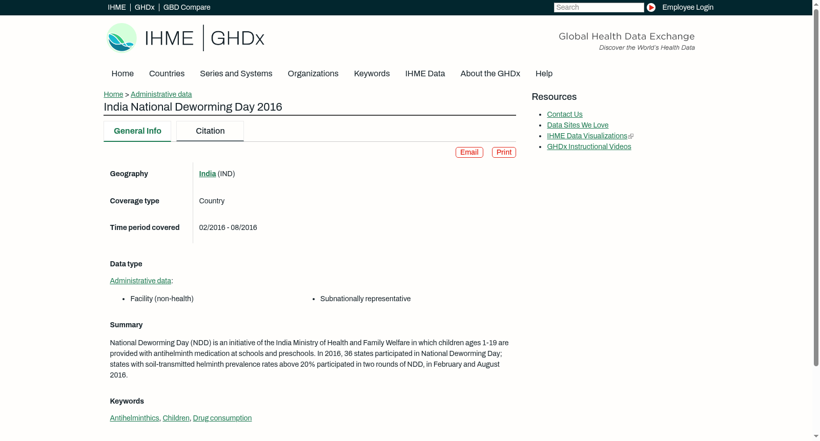The width and height of the screenshot is (820, 441).
Task: Open the Employee Login link
Action: (x=688, y=7)
